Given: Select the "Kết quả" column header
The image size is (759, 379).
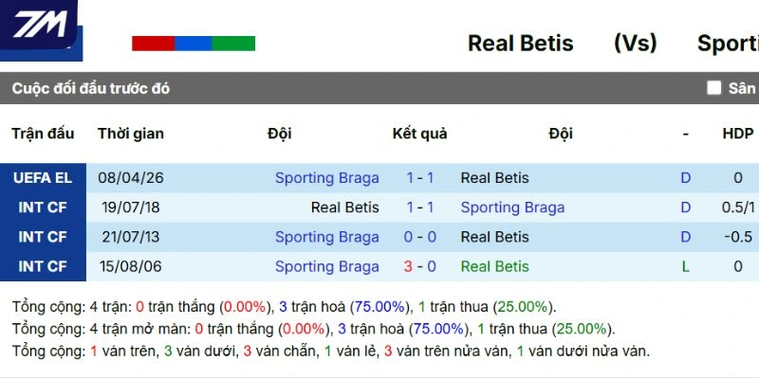Looking at the screenshot, I should click(x=419, y=134).
